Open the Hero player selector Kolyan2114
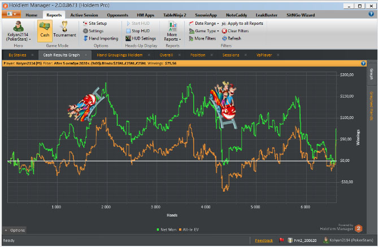 tap(18, 31)
